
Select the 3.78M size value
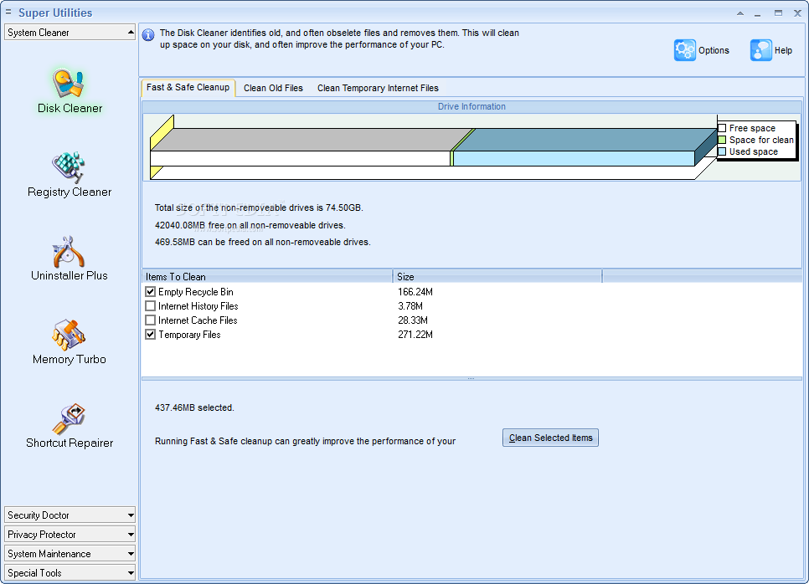tap(410, 306)
